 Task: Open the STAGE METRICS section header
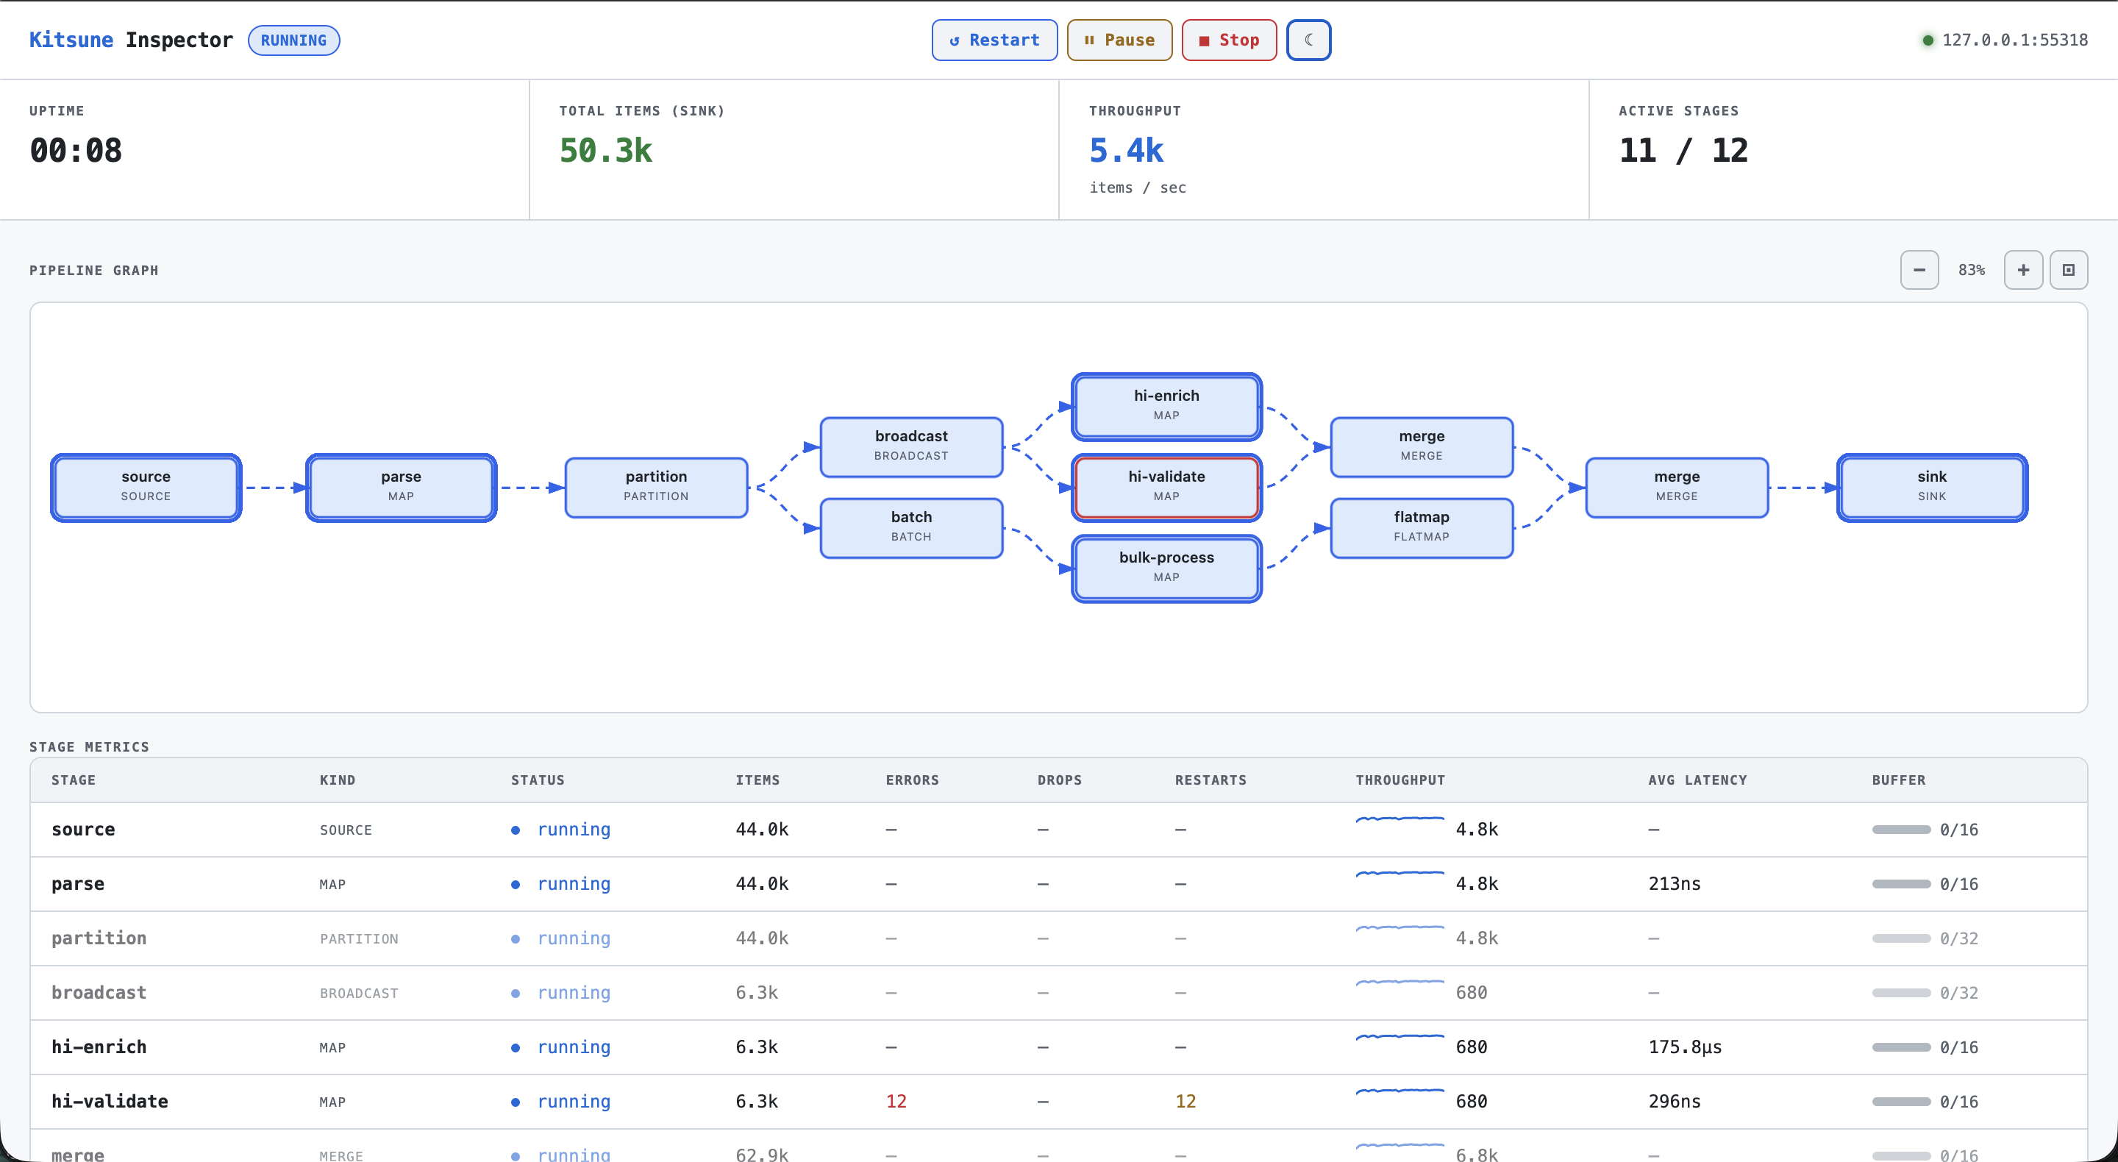[89, 746]
